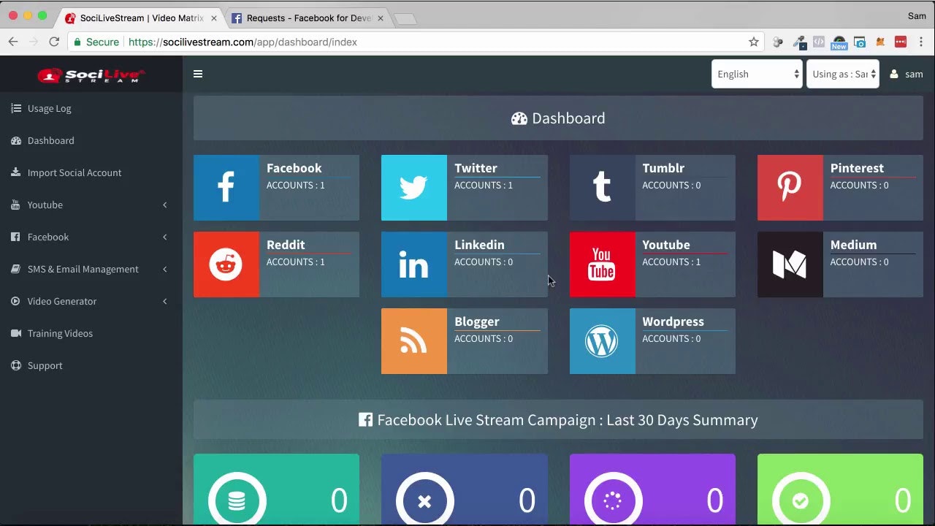This screenshot has width=935, height=526.
Task: Click the WordPress logo icon
Action: 602,341
